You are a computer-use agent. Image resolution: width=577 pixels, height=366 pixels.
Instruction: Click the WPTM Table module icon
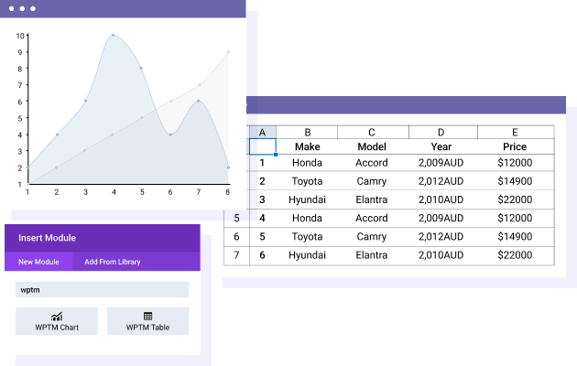147,316
